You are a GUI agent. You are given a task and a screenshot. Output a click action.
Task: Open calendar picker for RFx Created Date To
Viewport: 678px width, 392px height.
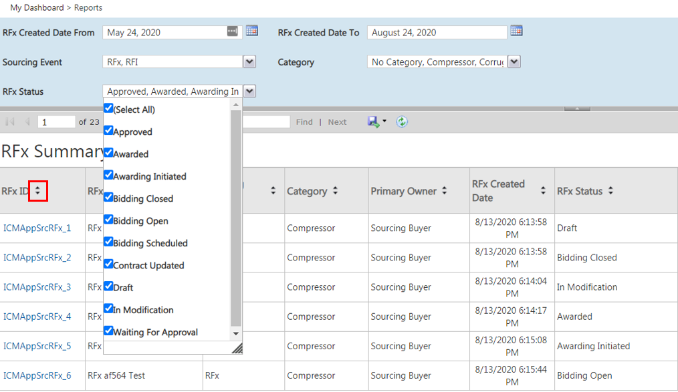pos(516,31)
